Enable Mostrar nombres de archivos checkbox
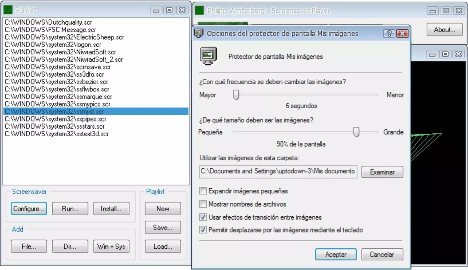This screenshot has height=270, width=468. [x=203, y=204]
